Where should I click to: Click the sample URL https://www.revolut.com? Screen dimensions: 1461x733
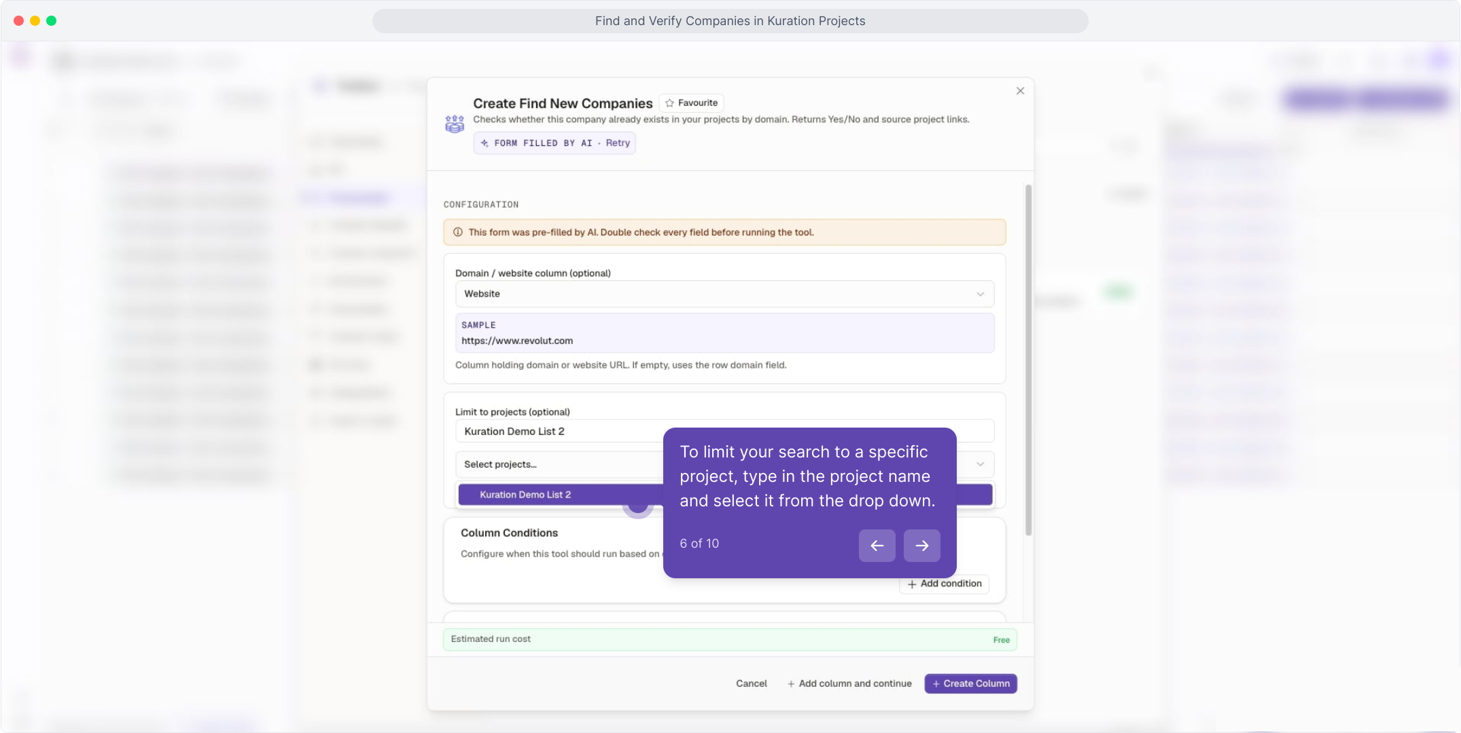tap(517, 341)
